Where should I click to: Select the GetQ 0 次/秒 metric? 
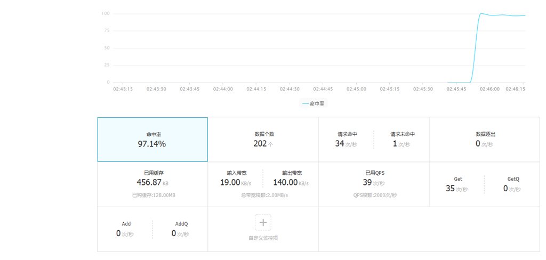coord(512,184)
